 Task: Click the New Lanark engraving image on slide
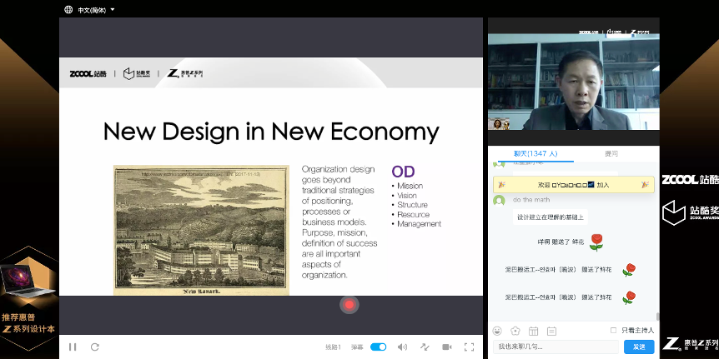pos(201,230)
